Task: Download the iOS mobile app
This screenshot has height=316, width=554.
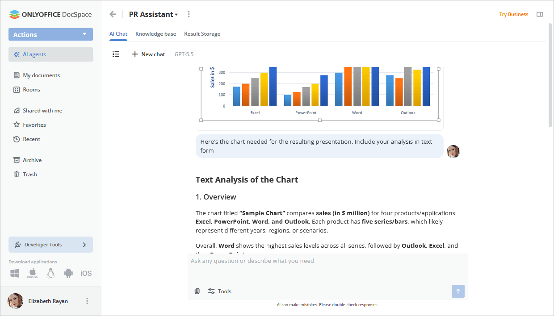Action: coord(86,273)
